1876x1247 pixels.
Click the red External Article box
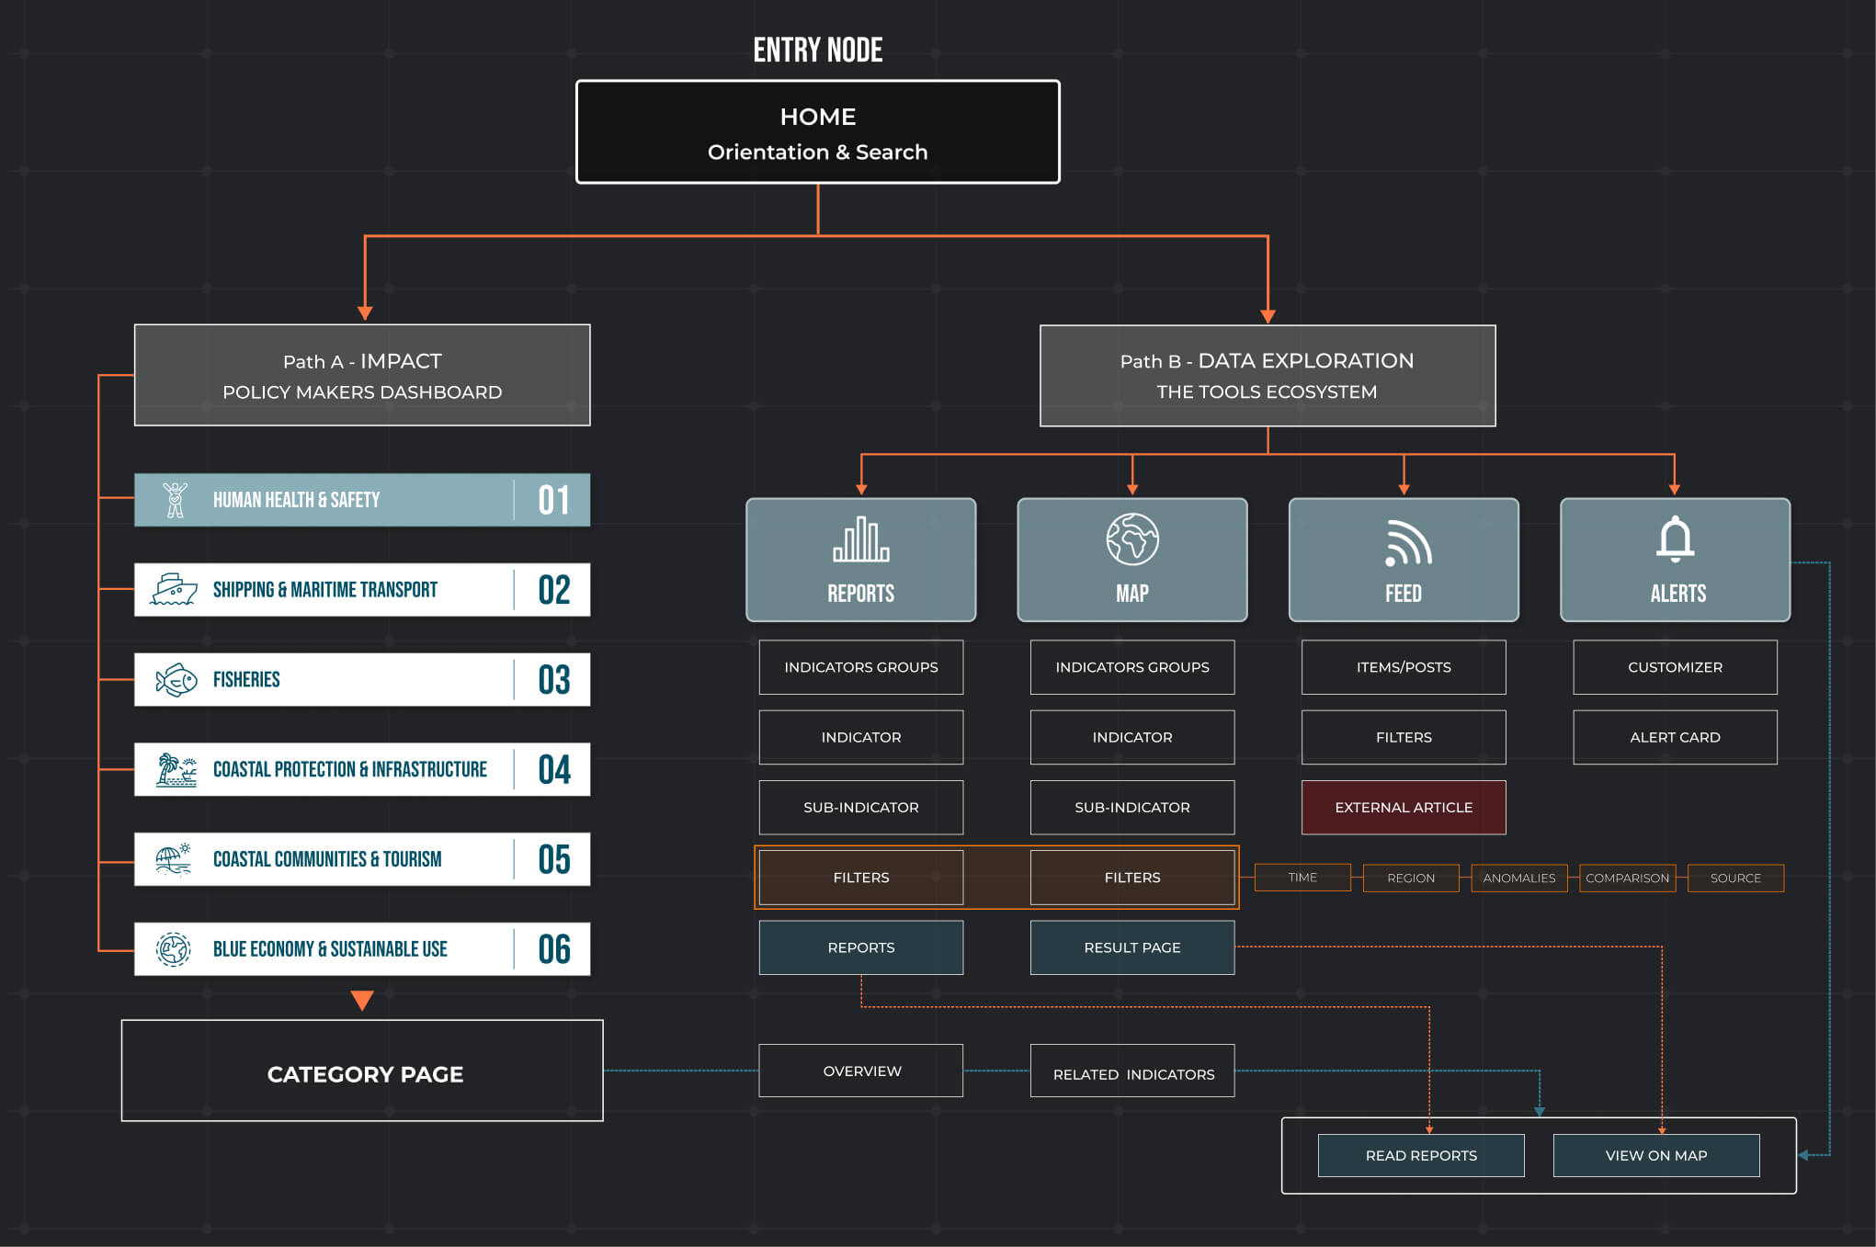click(x=1404, y=807)
